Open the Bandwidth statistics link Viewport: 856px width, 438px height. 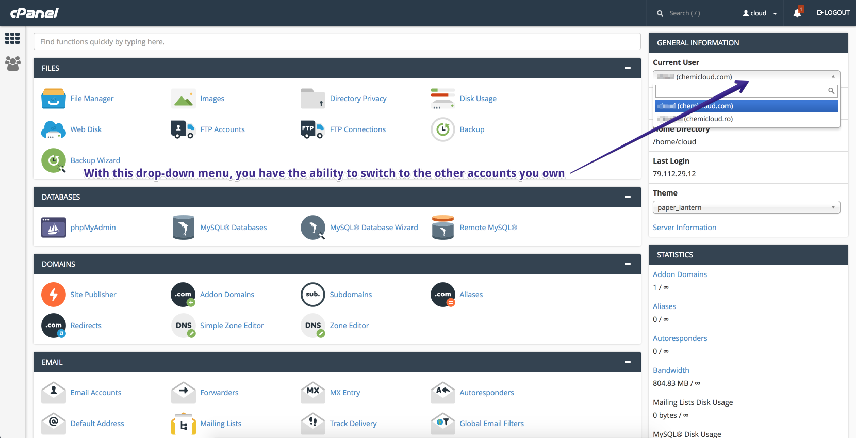[x=671, y=370]
